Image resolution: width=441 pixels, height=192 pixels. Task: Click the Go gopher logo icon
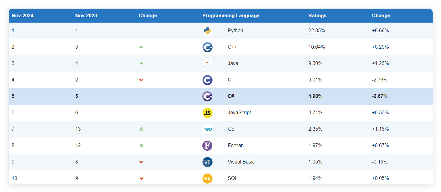point(207,129)
